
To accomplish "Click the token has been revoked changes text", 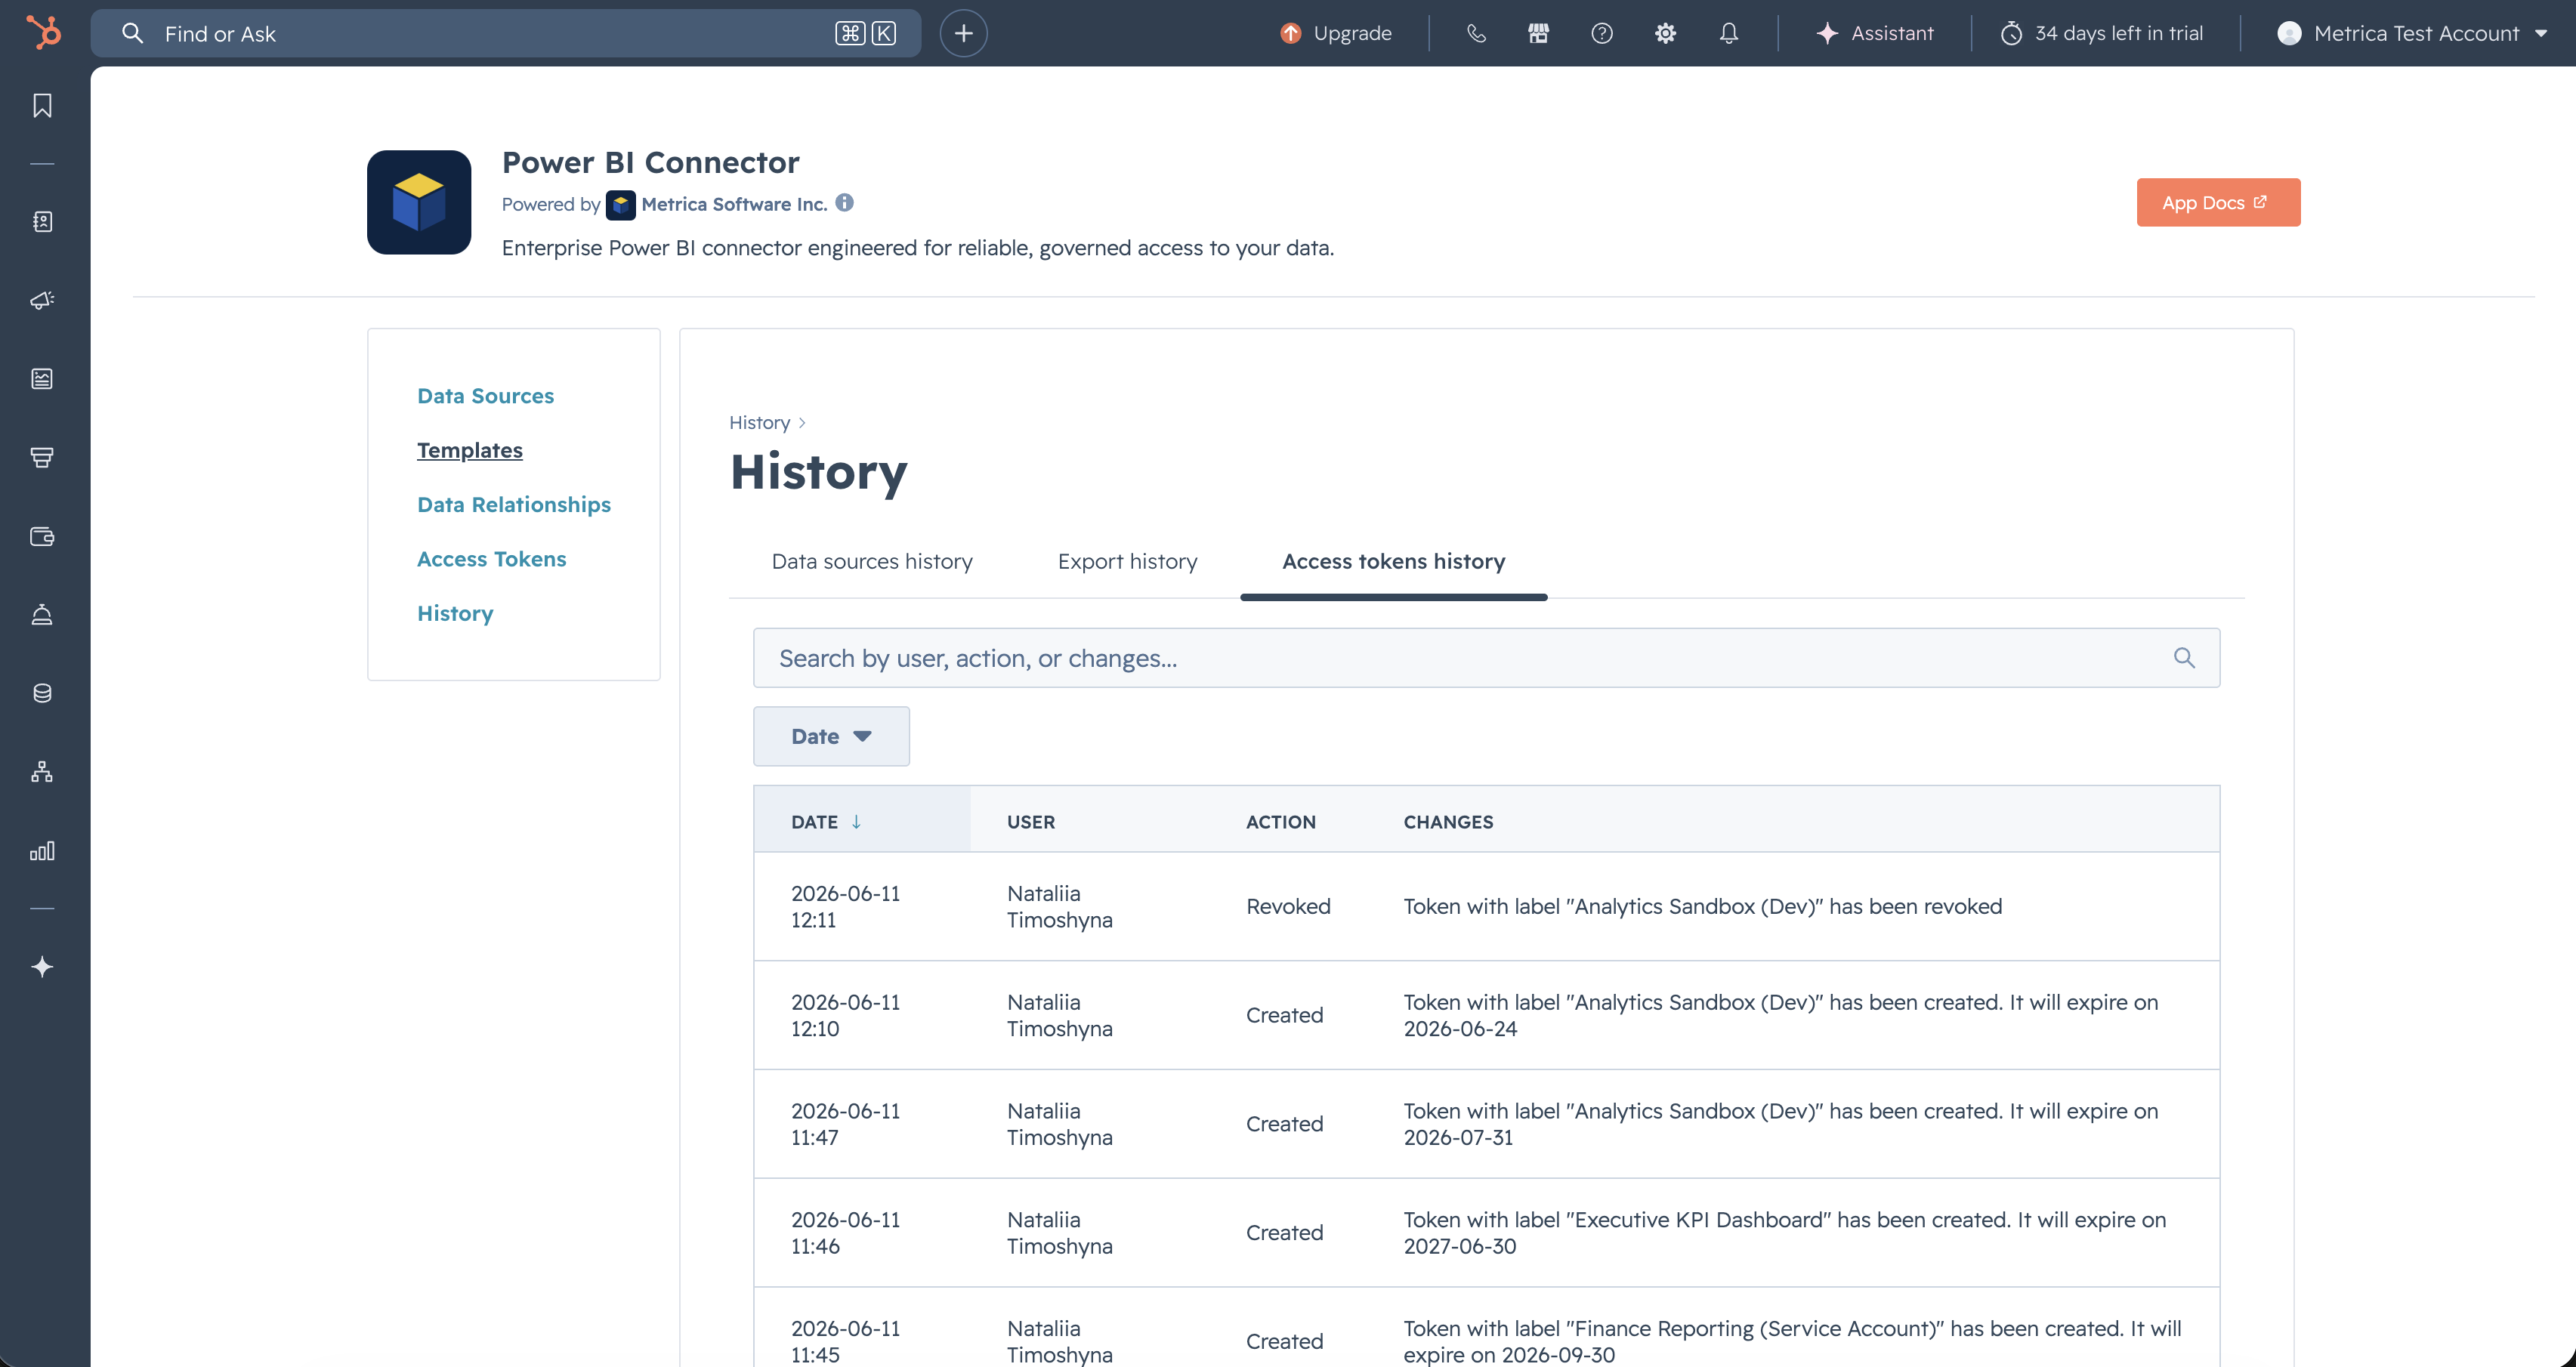I will click(1702, 907).
